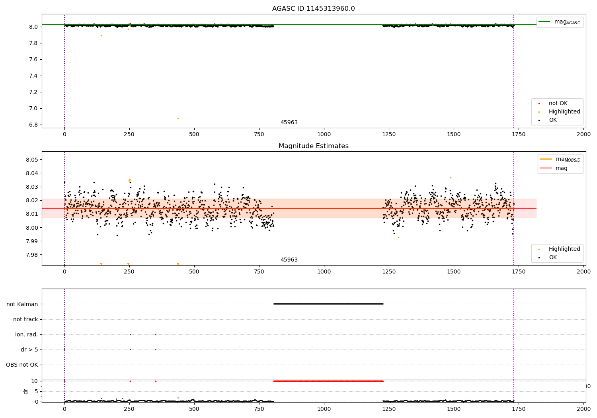
Task: Select the mag OBSID legend entry in middle plot
Action: click(x=560, y=159)
